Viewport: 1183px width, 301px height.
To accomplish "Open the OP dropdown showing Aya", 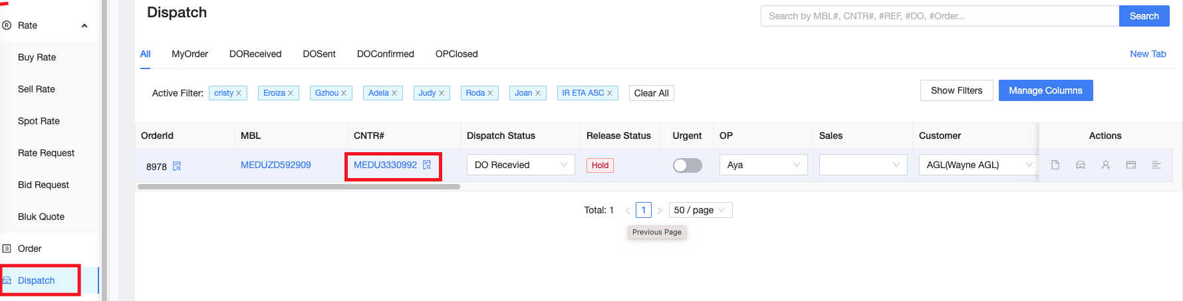I will [763, 165].
